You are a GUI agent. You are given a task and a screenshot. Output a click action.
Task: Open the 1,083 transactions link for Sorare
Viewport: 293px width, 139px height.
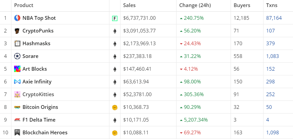point(273,56)
